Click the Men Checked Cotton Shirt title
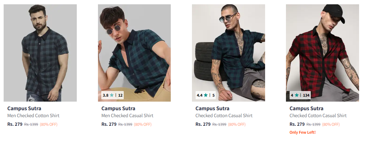The height and width of the screenshot is (141, 371). [x=33, y=116]
